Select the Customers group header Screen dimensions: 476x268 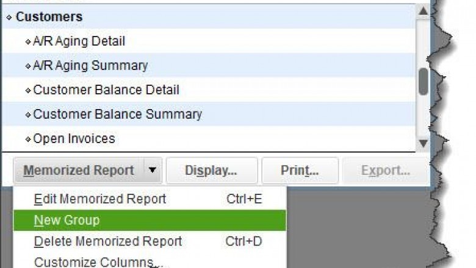click(x=209, y=16)
